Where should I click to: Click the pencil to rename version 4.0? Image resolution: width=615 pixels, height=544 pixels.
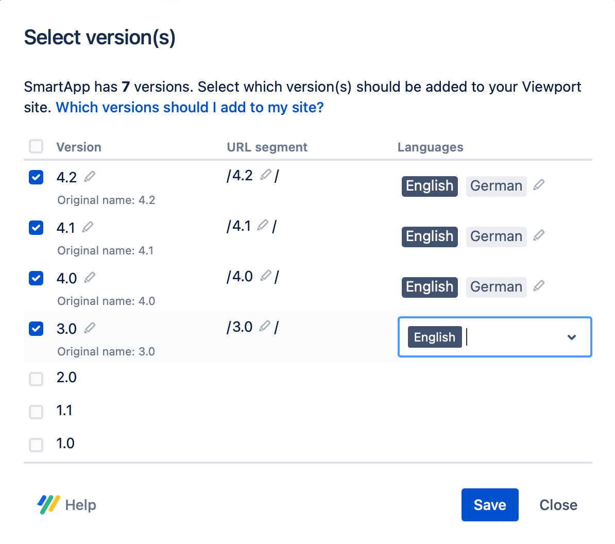89,277
